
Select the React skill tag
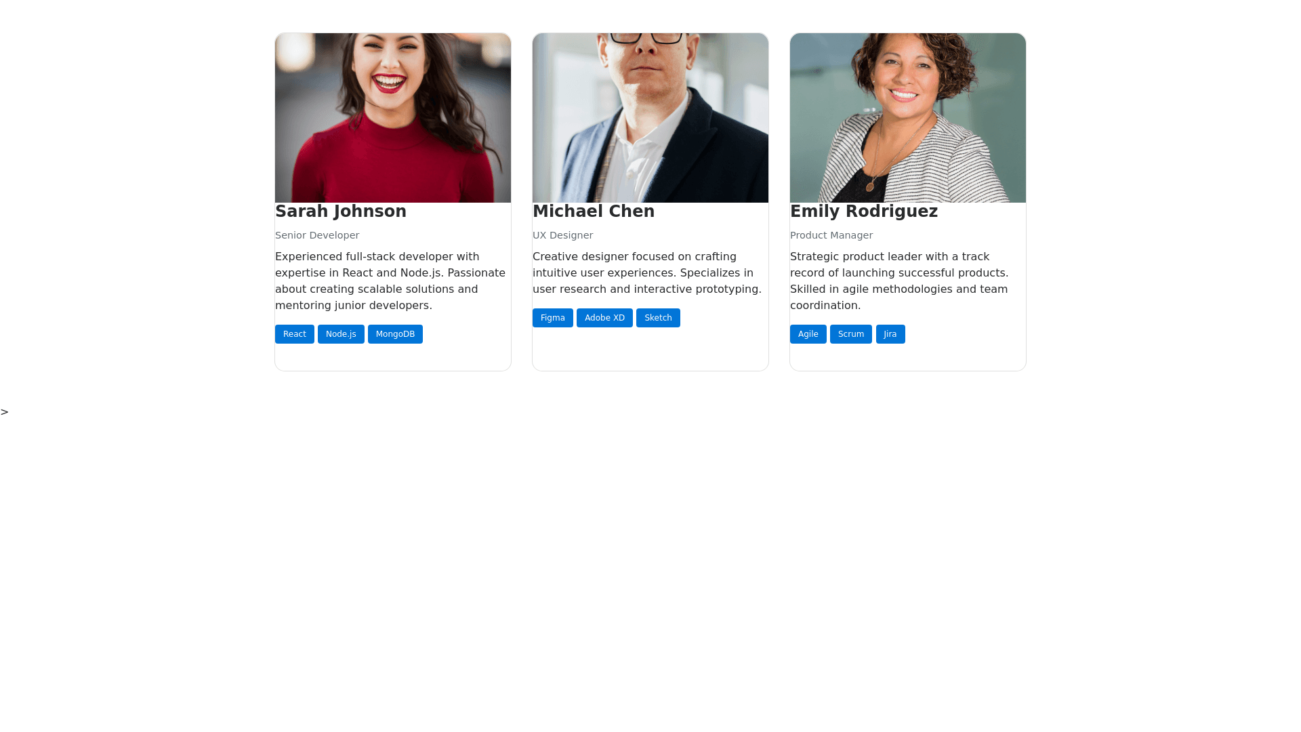pos(295,334)
